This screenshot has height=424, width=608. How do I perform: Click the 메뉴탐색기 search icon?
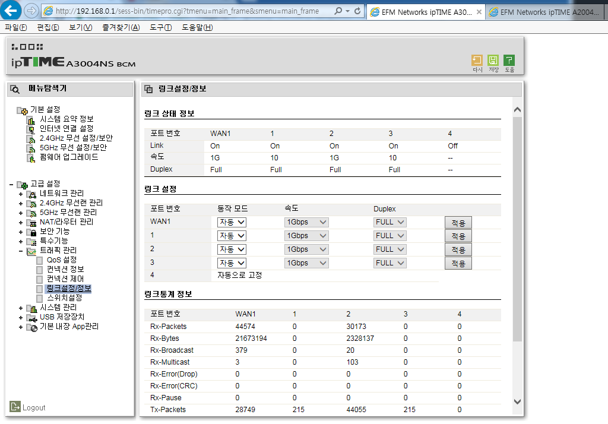tap(15, 89)
